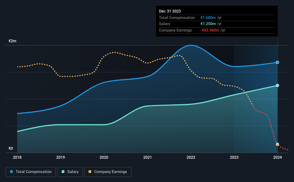This screenshot has height=182, width=294.
Task: Select the 2019 x-axis label
Action: (x=61, y=157)
